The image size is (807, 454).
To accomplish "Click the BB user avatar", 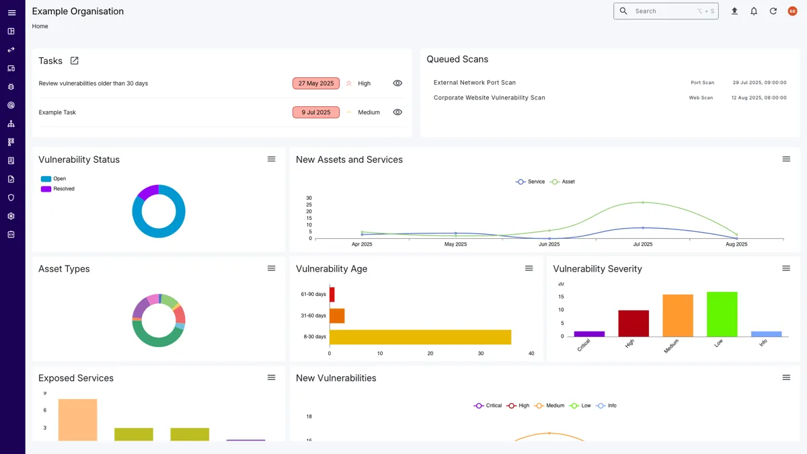I will click(x=792, y=11).
